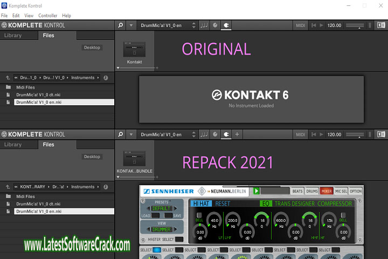Viewport: 388px width, 259px height.
Task: Open the Controller menu
Action: pyautogui.click(x=48, y=16)
